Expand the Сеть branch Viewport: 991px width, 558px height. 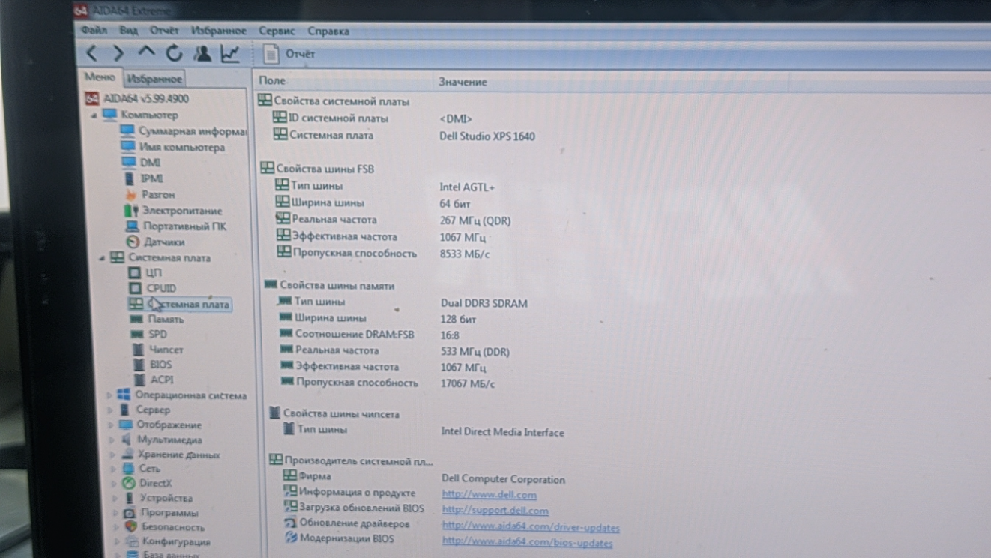pos(113,469)
